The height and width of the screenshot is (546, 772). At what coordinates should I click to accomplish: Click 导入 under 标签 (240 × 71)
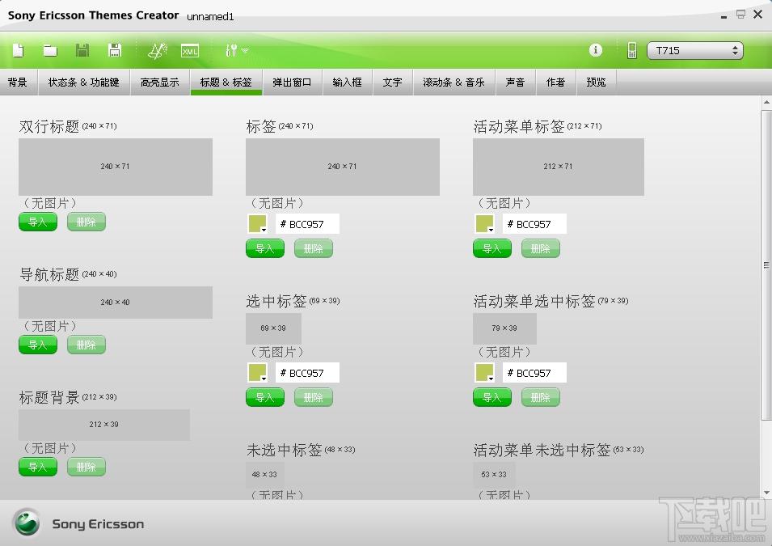point(265,248)
